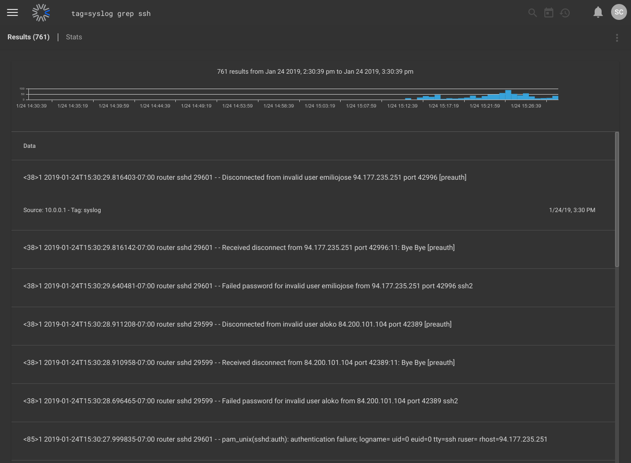The height and width of the screenshot is (463, 631).
Task: Select entry 'Received disconnect from 84.200.101.104'
Action: [313, 364]
